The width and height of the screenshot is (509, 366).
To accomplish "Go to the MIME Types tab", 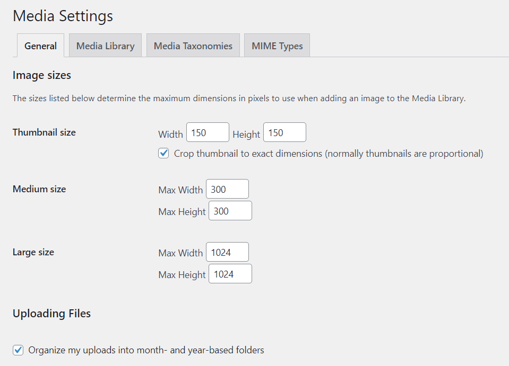I will tap(277, 46).
